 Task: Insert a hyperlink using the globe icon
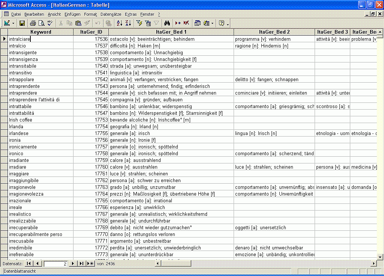tap(109, 23)
